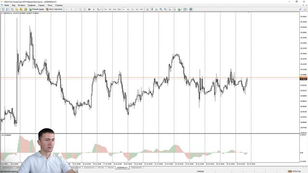Open the Окно menu
This screenshot has width=308, height=173.
(x=50, y=5)
